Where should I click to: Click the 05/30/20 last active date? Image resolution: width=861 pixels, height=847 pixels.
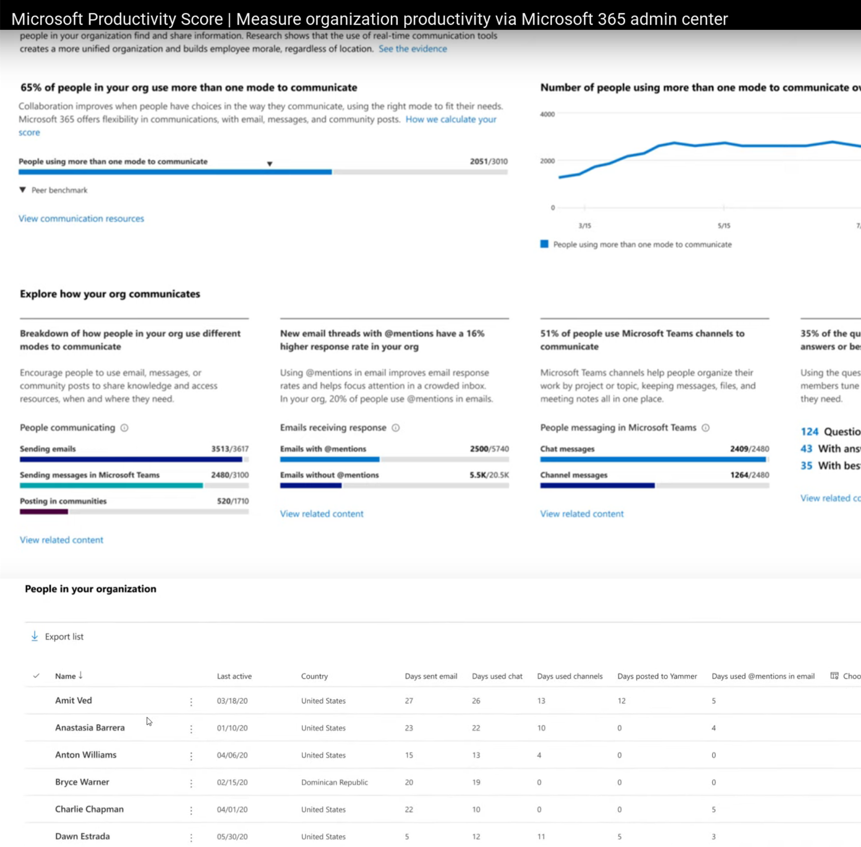tap(232, 837)
